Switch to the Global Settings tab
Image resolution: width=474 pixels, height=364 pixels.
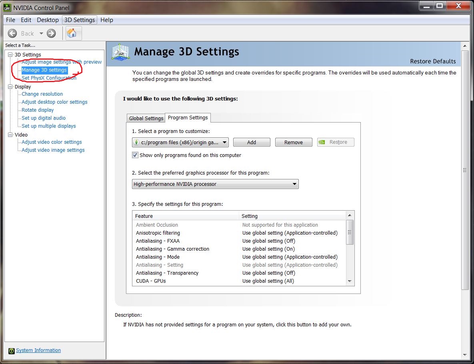point(146,118)
